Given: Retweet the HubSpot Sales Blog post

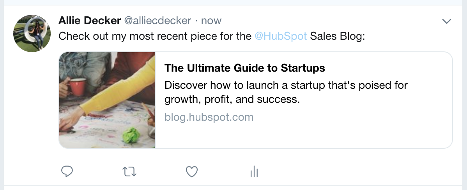Looking at the screenshot, I should click(x=129, y=171).
